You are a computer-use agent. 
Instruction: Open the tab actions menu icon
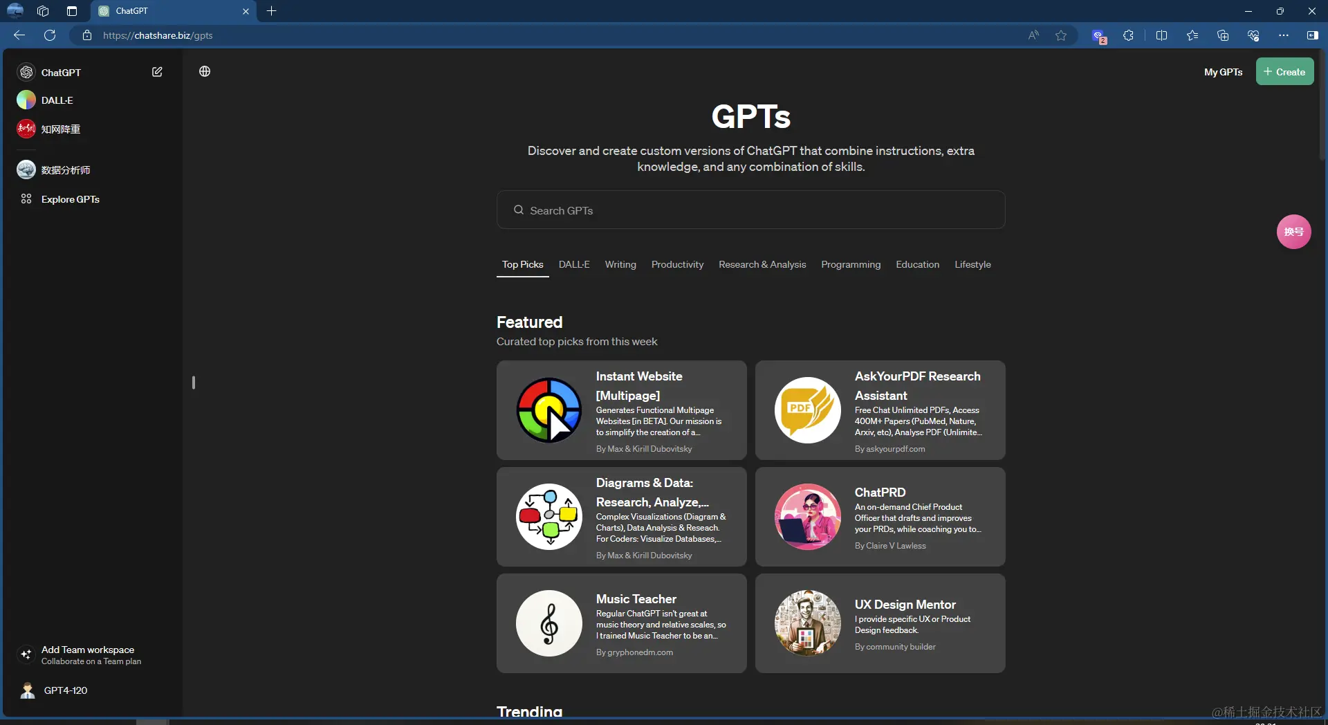[72, 11]
